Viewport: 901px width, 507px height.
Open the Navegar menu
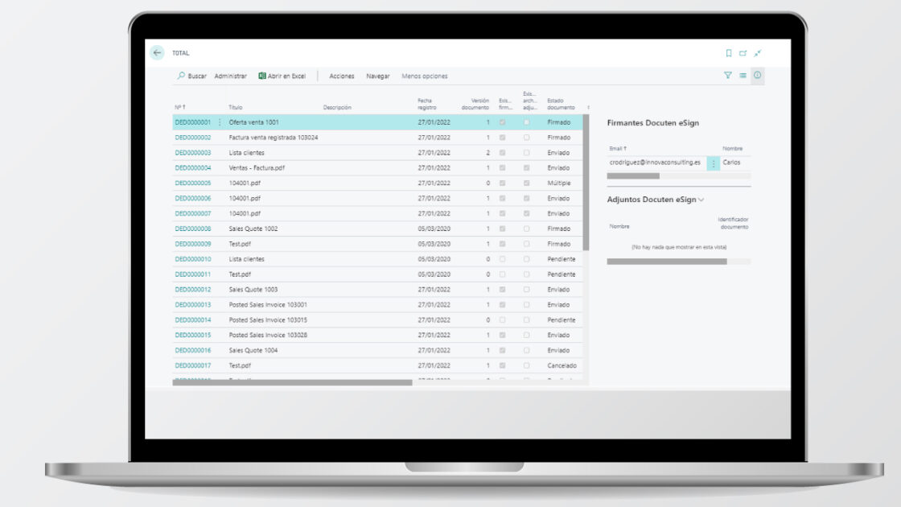coord(378,76)
